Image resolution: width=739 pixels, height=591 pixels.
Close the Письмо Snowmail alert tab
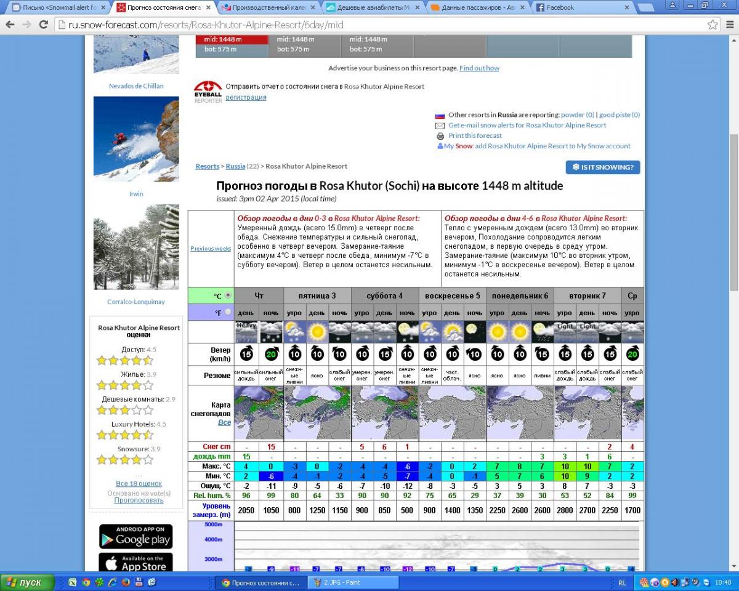(105, 7)
